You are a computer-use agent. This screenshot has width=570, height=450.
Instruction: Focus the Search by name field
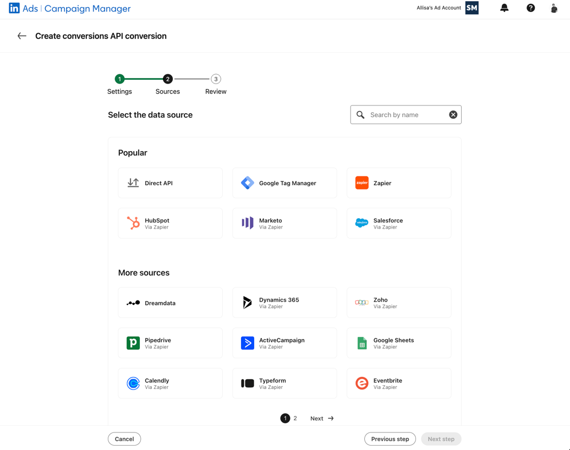coord(405,115)
